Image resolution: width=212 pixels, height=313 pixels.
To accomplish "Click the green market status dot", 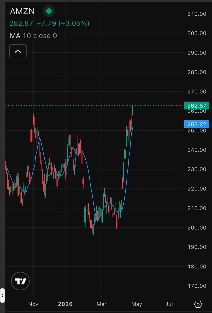I will pyautogui.click(x=49, y=11).
